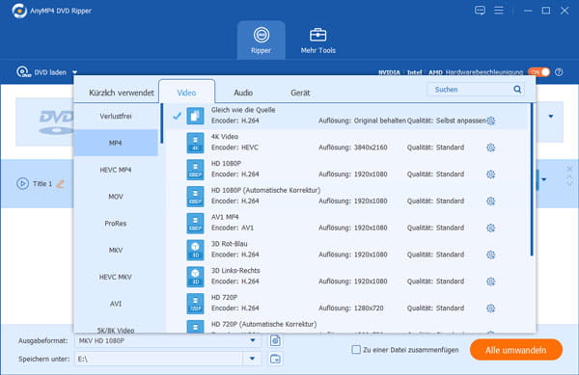Select the ProRes format category
The image size is (579, 375).
click(116, 223)
